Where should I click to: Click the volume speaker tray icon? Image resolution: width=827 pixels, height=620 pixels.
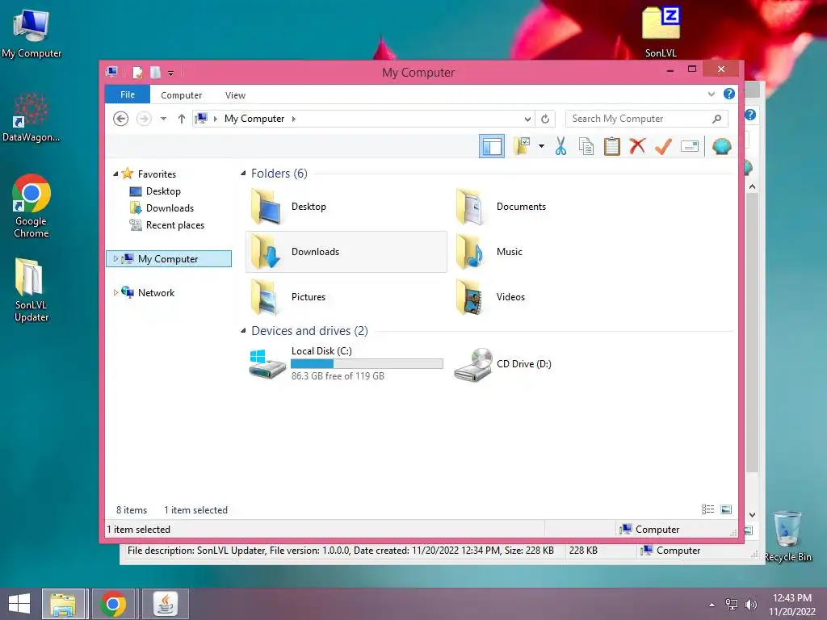coord(750,604)
